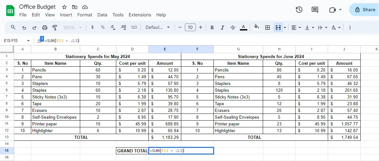Format selection as currency
Screen dimensions: 379x161
click(x=92, y=28)
